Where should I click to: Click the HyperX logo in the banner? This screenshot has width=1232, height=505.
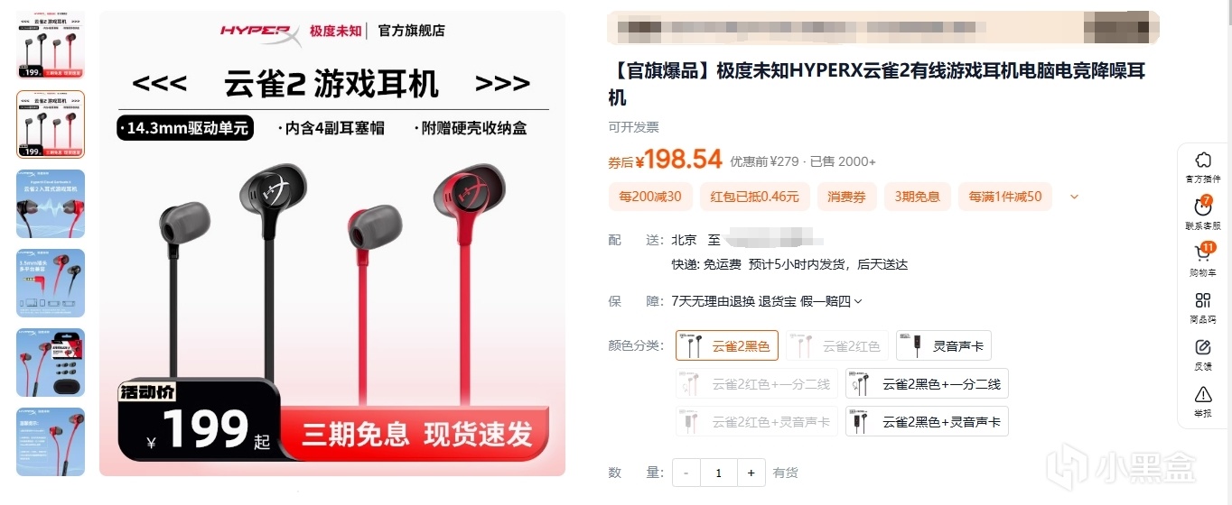260,31
